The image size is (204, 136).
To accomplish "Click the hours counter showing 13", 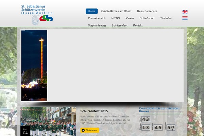I will pyautogui.click(x=146, y=128).
